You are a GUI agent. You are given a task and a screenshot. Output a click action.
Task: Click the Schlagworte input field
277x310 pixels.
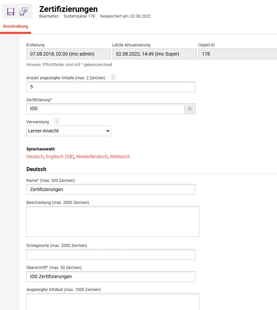111,254
